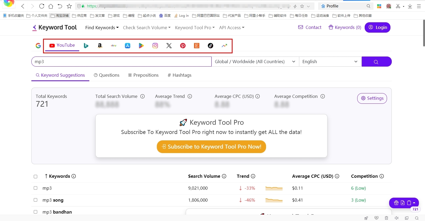
Task: Open the Global / Worldwide country dropdown
Action: [x=255, y=62]
